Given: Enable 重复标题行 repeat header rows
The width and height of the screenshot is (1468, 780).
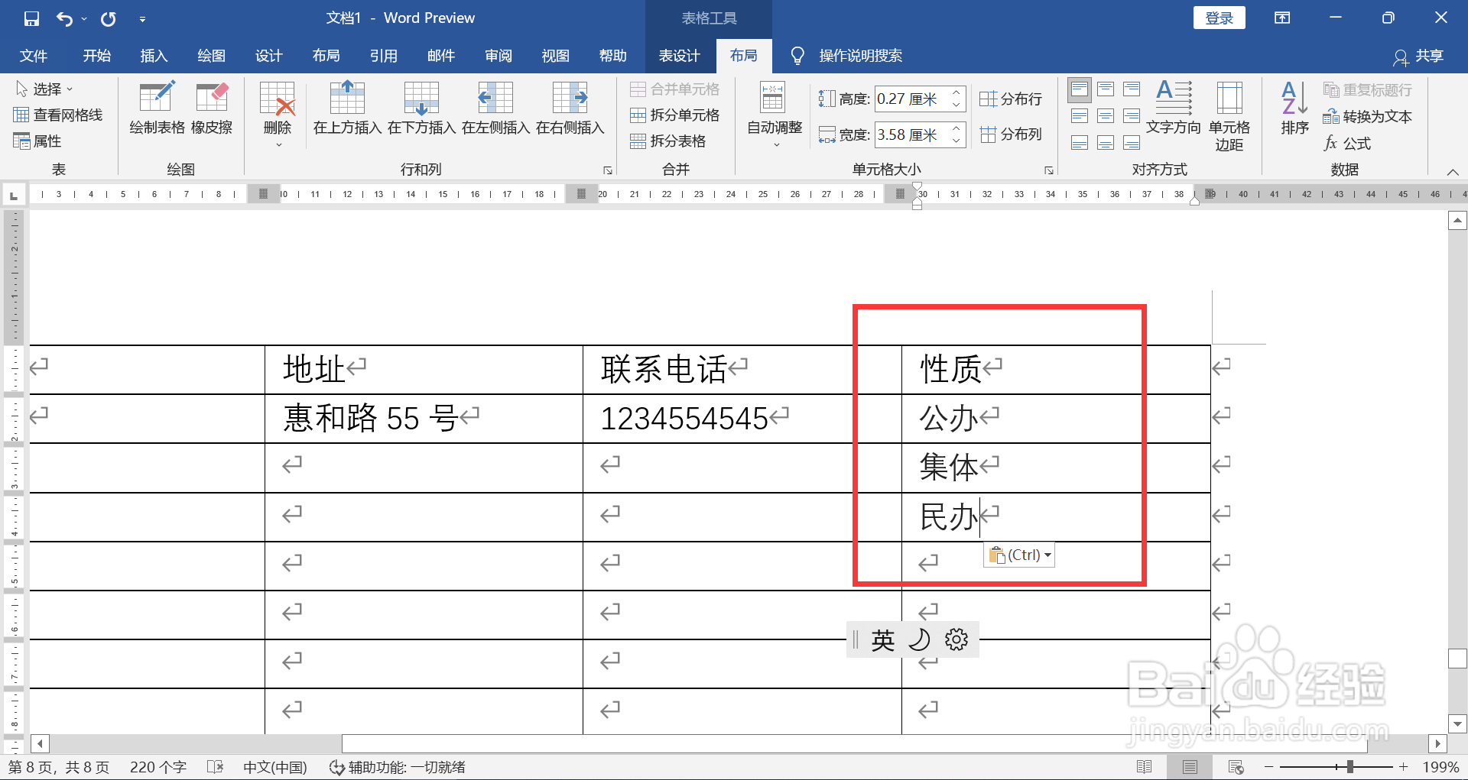Looking at the screenshot, I should (1368, 89).
